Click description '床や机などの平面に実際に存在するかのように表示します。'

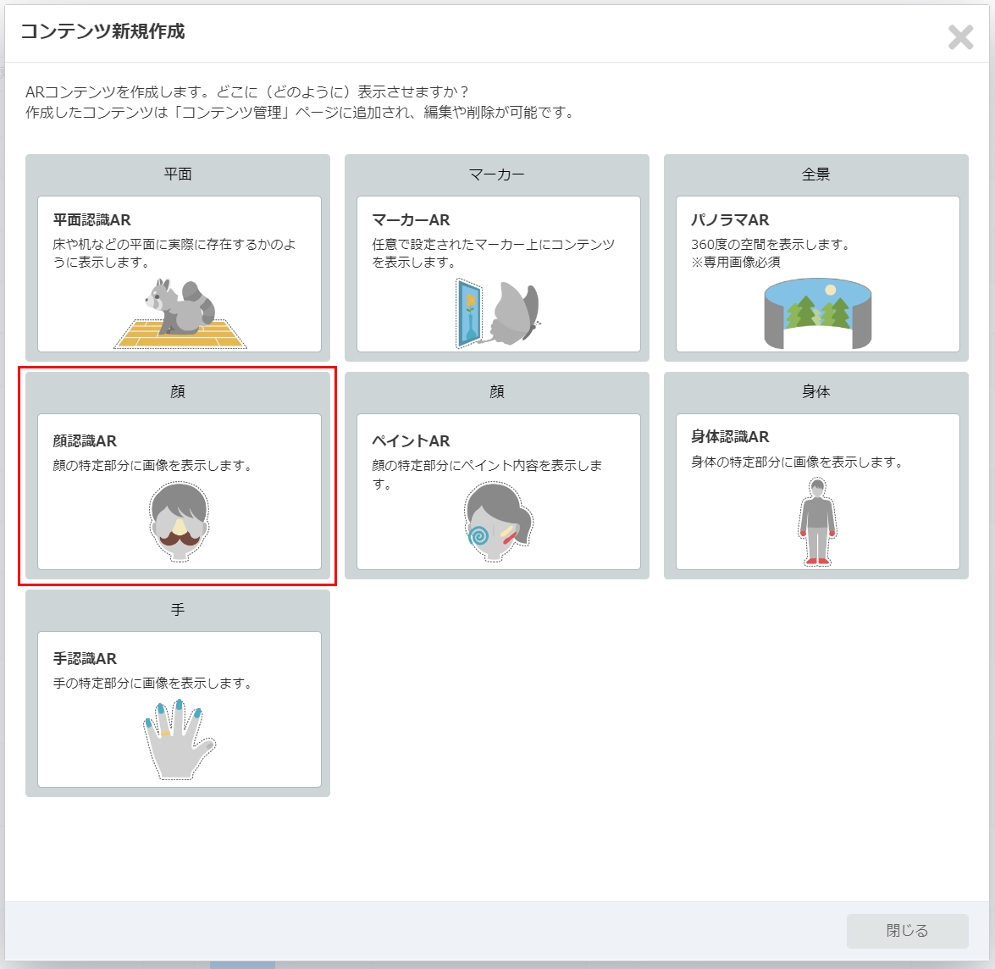(x=174, y=253)
